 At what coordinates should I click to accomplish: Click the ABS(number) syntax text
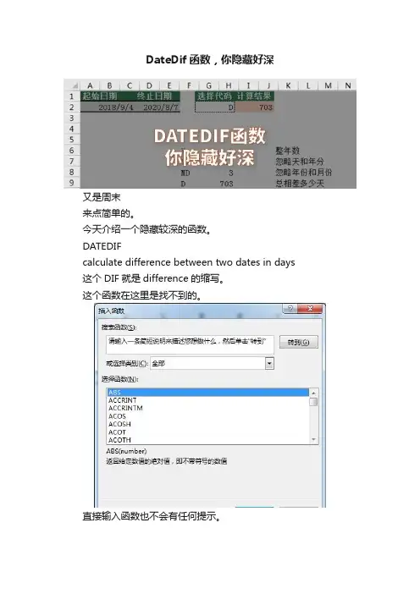[126, 451]
